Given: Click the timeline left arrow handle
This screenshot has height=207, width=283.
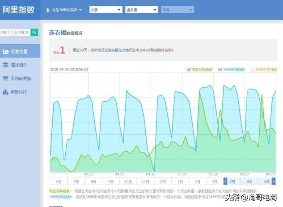Looking at the screenshot, I should pyautogui.click(x=225, y=181).
